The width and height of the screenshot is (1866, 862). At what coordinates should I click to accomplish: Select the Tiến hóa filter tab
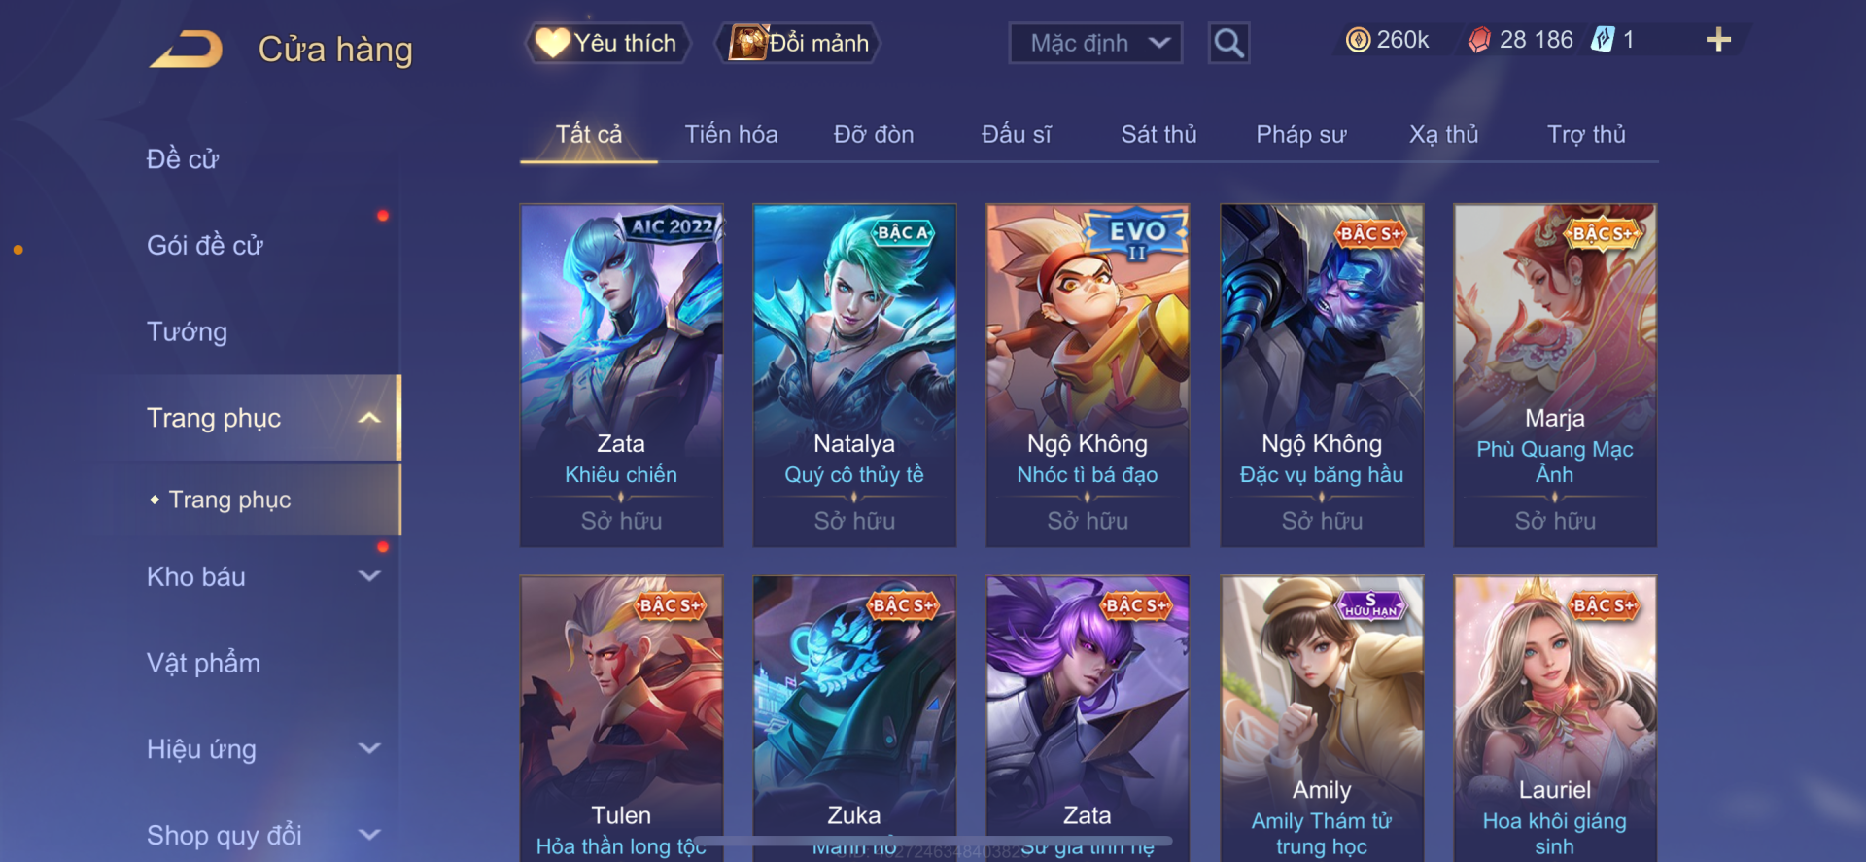pos(731,134)
